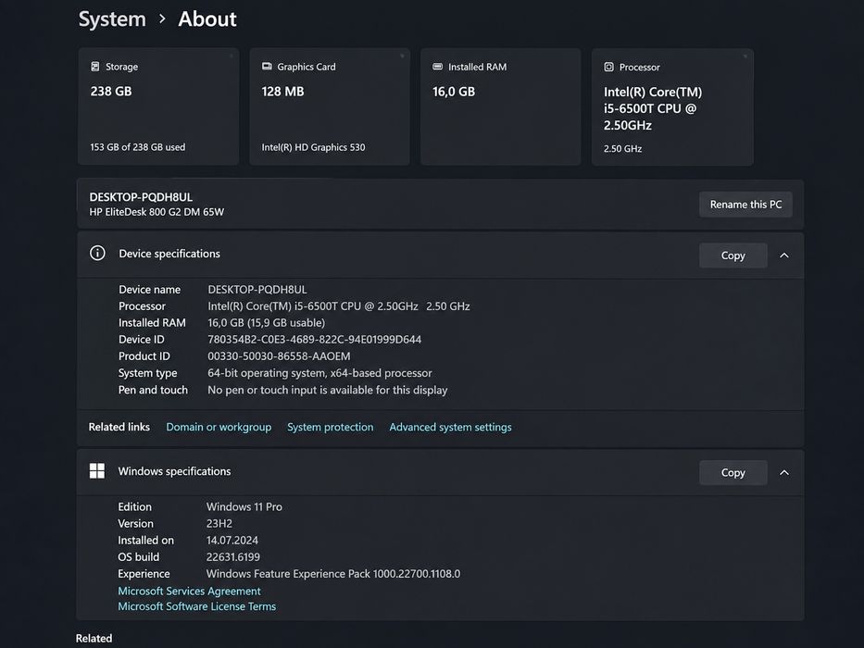Select the Pen and touch value text
The image size is (864, 648).
click(x=327, y=390)
